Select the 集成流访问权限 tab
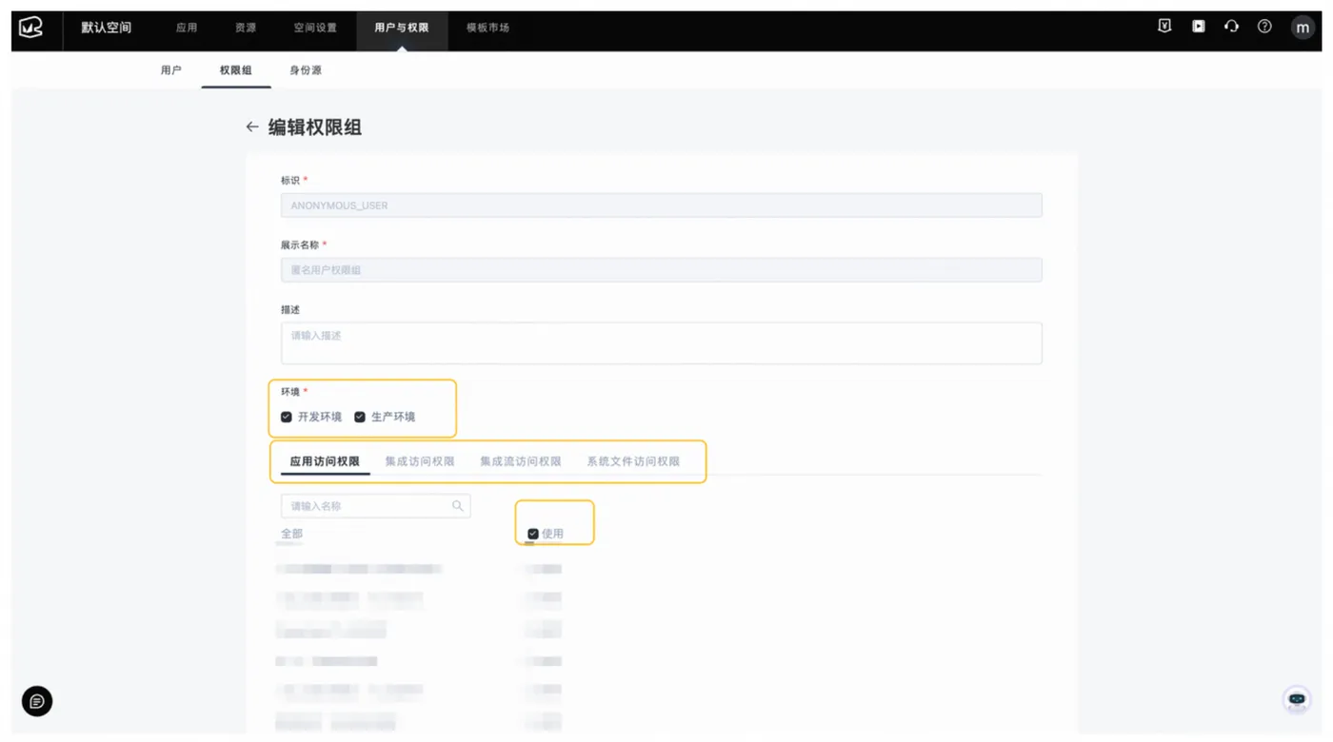Image resolution: width=1333 pixels, height=742 pixels. (521, 461)
